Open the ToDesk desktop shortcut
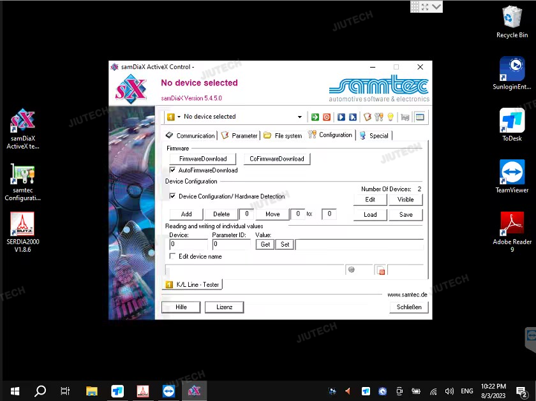Screen dimensions: 536x401 point(512,125)
